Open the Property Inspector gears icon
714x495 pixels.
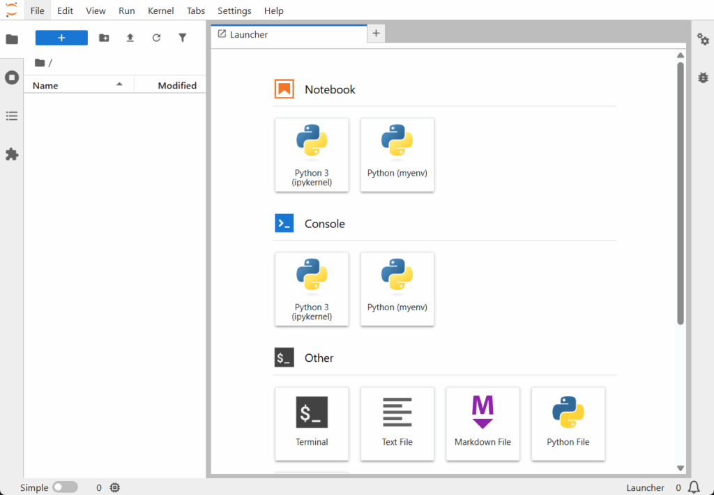(703, 39)
